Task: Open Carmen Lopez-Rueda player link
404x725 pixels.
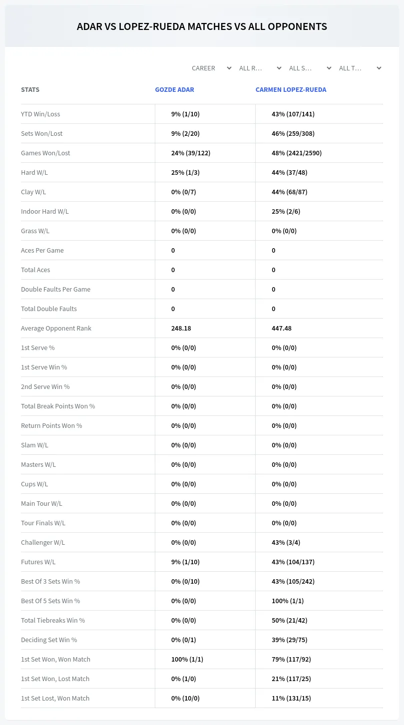Action: (291, 90)
